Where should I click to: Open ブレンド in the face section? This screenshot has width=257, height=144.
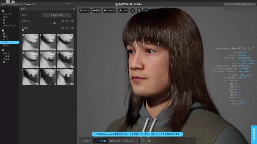tap(7, 14)
